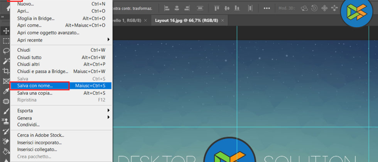Select the Eyedropper tool
The width and height of the screenshot is (378, 162).
tap(6, 91)
